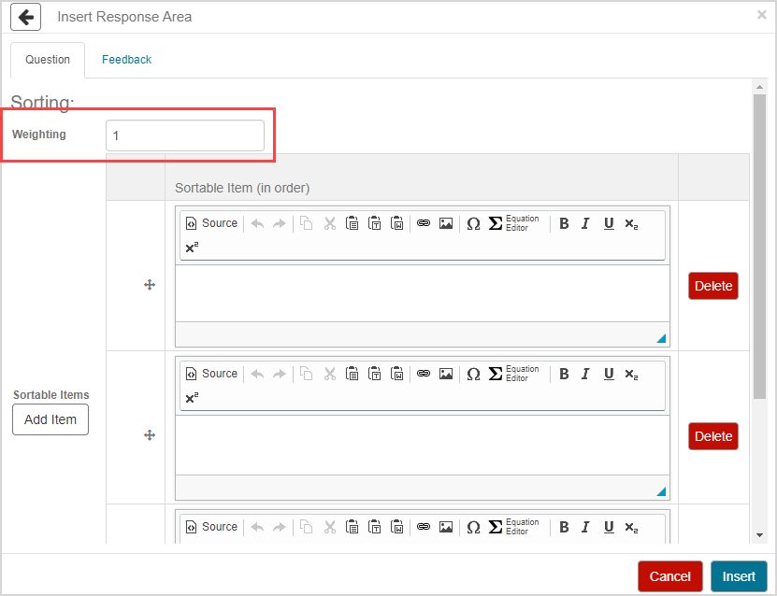Click the first editor resize corner handle
The height and width of the screenshot is (596, 777).
[x=661, y=338]
